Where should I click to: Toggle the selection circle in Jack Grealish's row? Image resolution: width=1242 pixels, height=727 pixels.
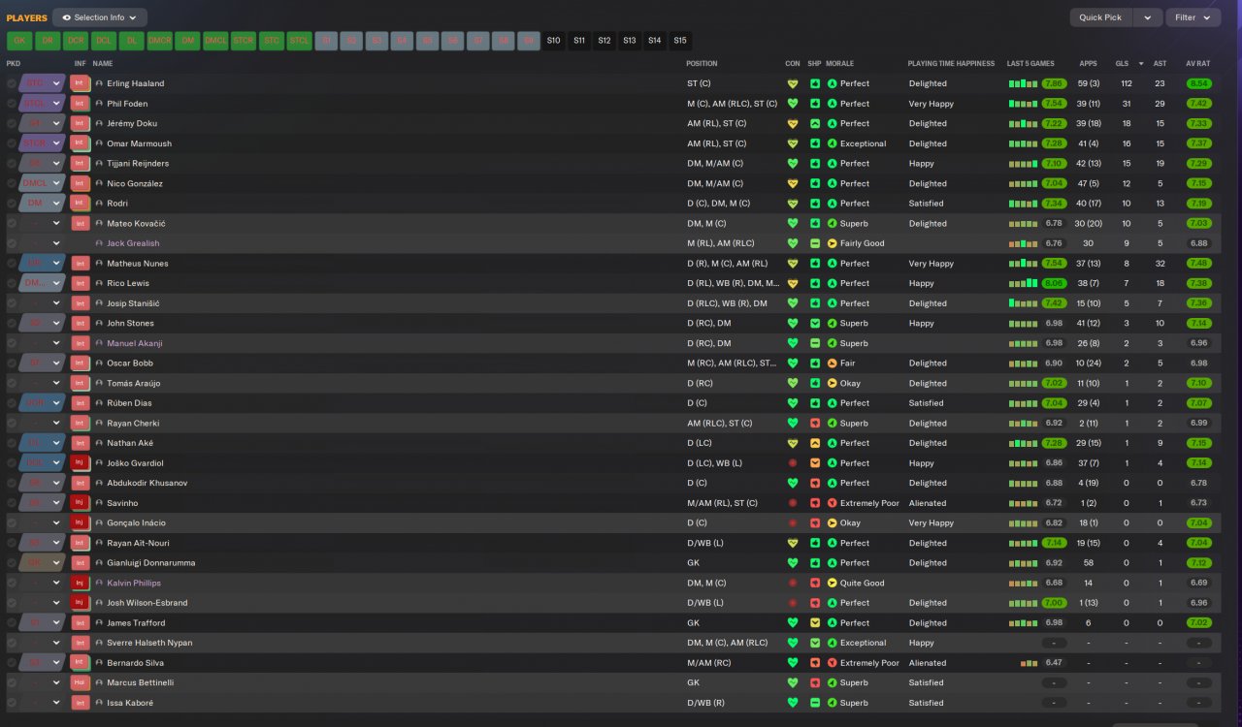(12, 243)
